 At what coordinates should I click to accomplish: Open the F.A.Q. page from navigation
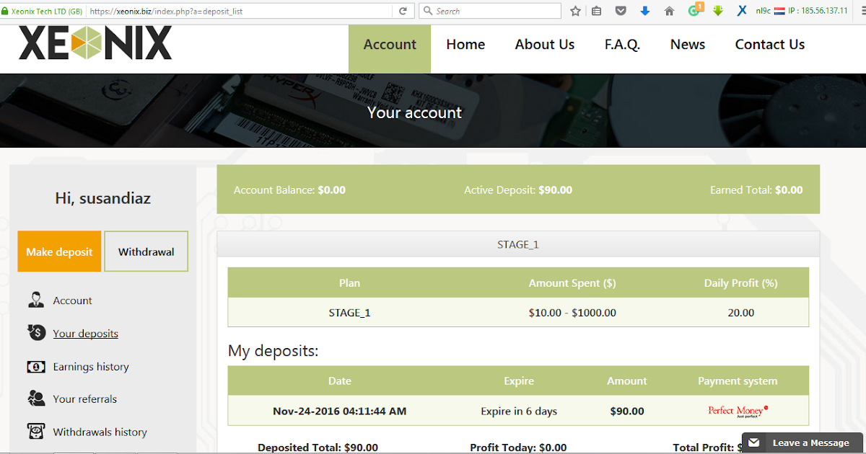pyautogui.click(x=622, y=44)
